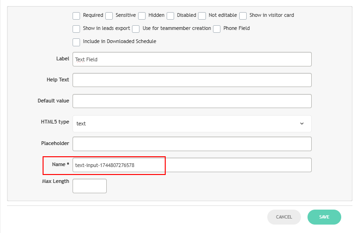359x233 pixels.
Task: Mark the field as Not editable
Action: (x=202, y=16)
